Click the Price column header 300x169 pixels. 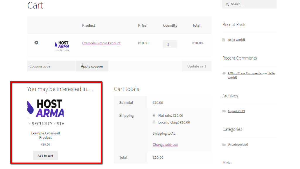(142, 25)
